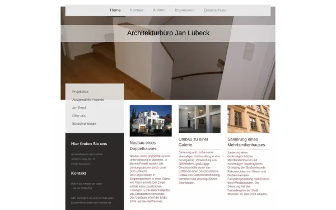Open the Home navigation tab
This screenshot has width=336, height=210.
point(115,10)
